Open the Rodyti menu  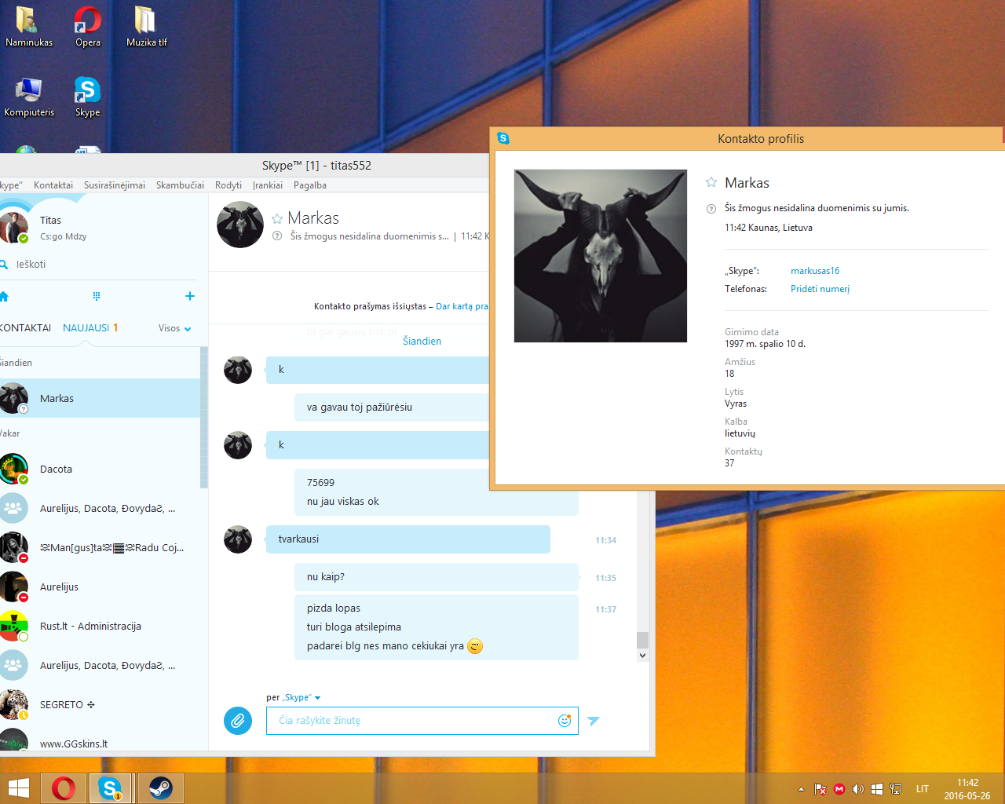228,185
